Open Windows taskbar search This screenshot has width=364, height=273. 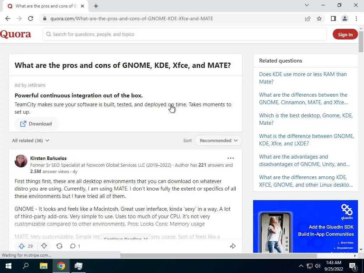26,266
